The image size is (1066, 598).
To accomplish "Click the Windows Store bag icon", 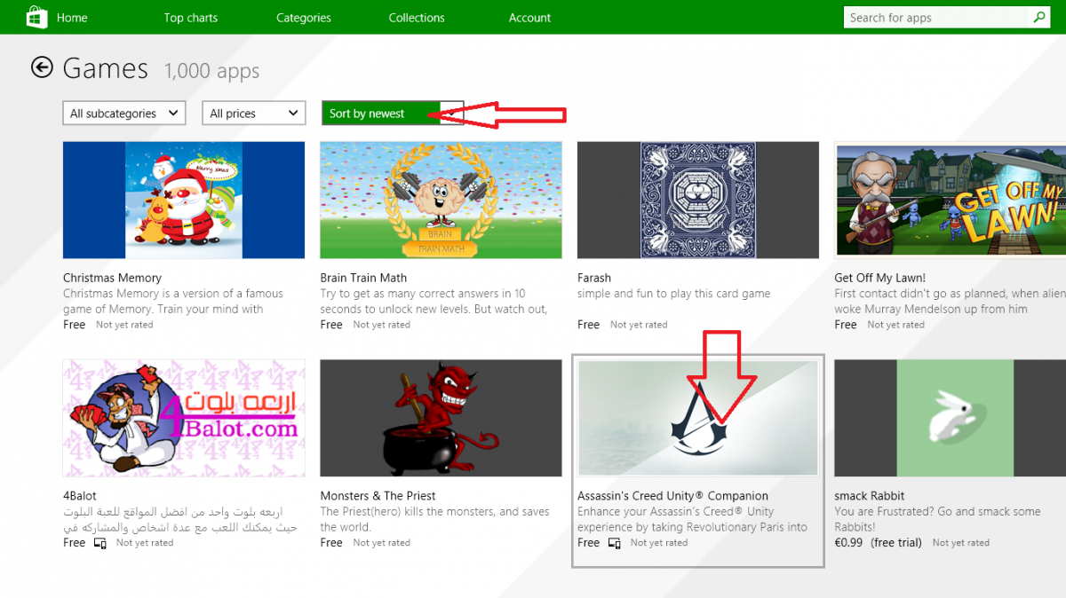I will coord(36,17).
